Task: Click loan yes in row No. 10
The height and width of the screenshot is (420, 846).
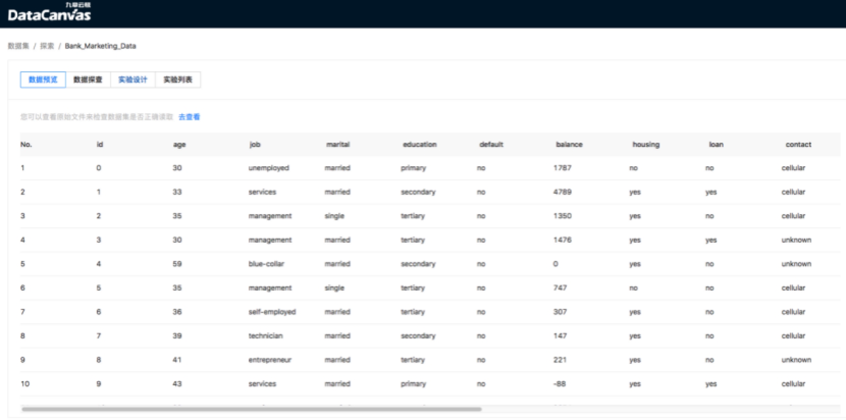Action: pyautogui.click(x=711, y=384)
